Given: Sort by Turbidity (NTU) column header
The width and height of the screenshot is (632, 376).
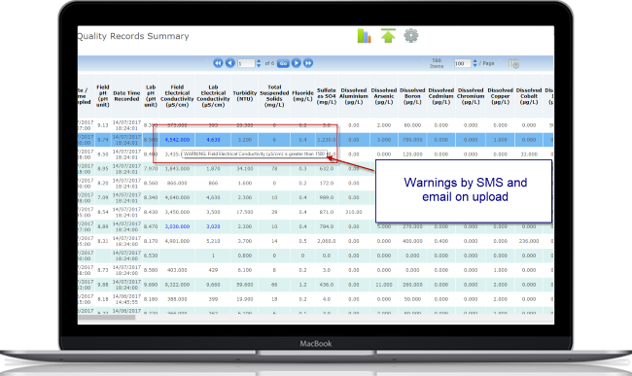Looking at the screenshot, I should click(245, 96).
